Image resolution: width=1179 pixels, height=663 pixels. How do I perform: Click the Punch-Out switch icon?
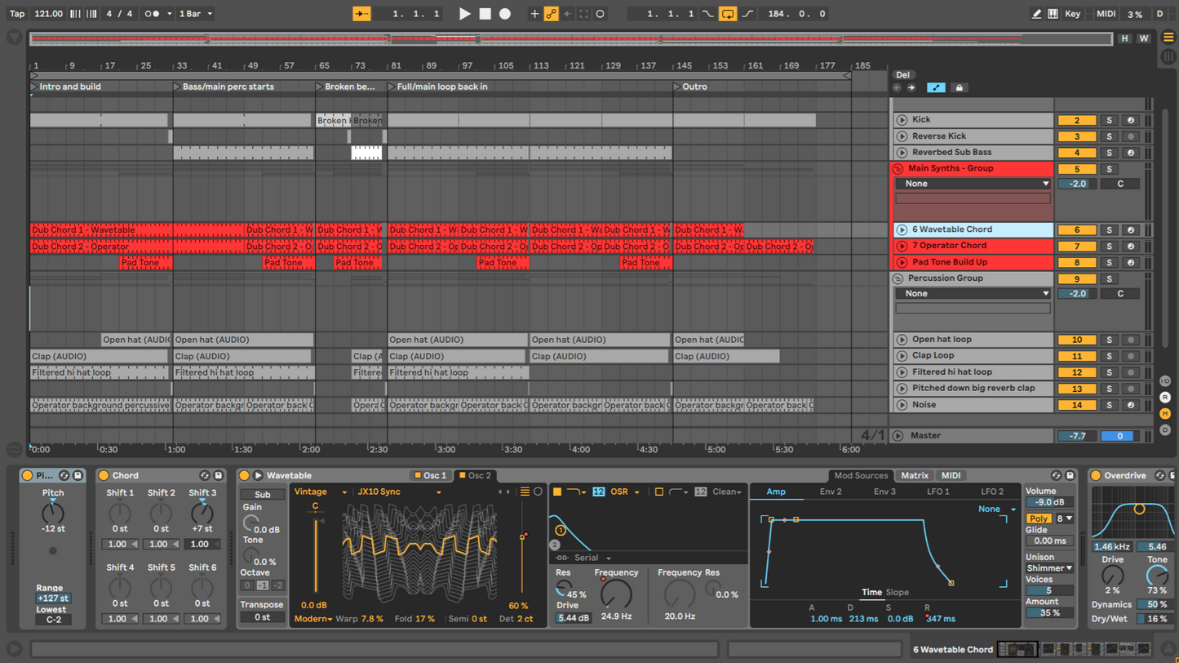tap(747, 14)
